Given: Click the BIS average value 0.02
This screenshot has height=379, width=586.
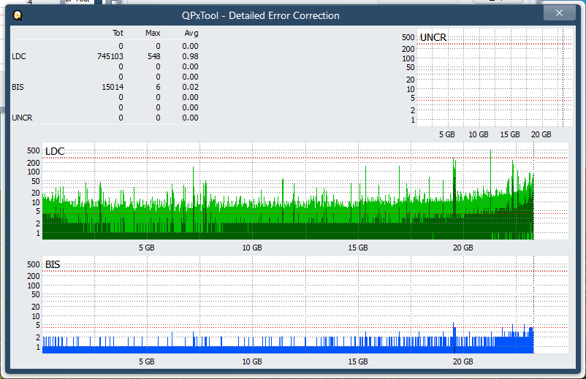Looking at the screenshot, I should click(190, 87).
